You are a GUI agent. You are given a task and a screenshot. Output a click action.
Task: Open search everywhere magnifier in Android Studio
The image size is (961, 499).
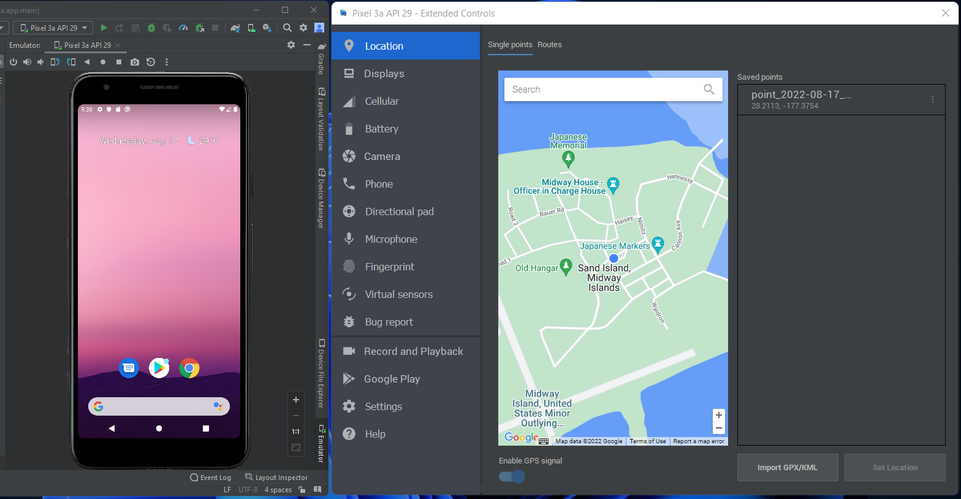coord(287,28)
